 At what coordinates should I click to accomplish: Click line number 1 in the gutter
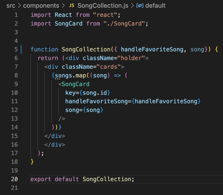[x=16, y=15]
